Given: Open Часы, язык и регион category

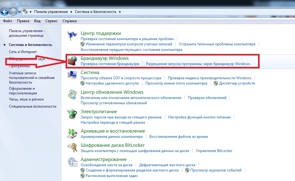Looking at the screenshot, I should point(26,99).
